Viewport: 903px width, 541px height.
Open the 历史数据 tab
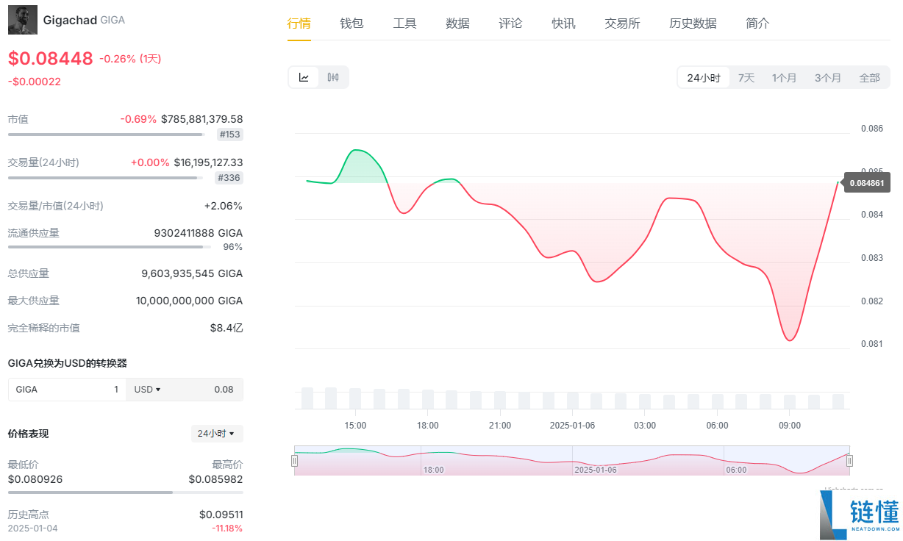(x=693, y=24)
